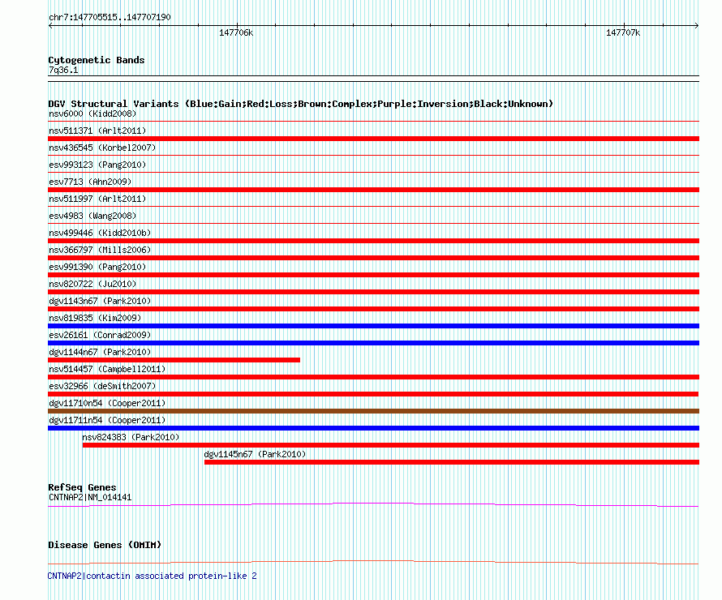Open variant nsv511371 (Arlt2011)
The height and width of the screenshot is (600, 722).
97,131
